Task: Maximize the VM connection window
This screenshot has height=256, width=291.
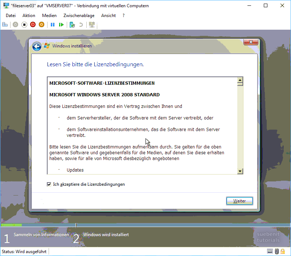Action: (266, 5)
